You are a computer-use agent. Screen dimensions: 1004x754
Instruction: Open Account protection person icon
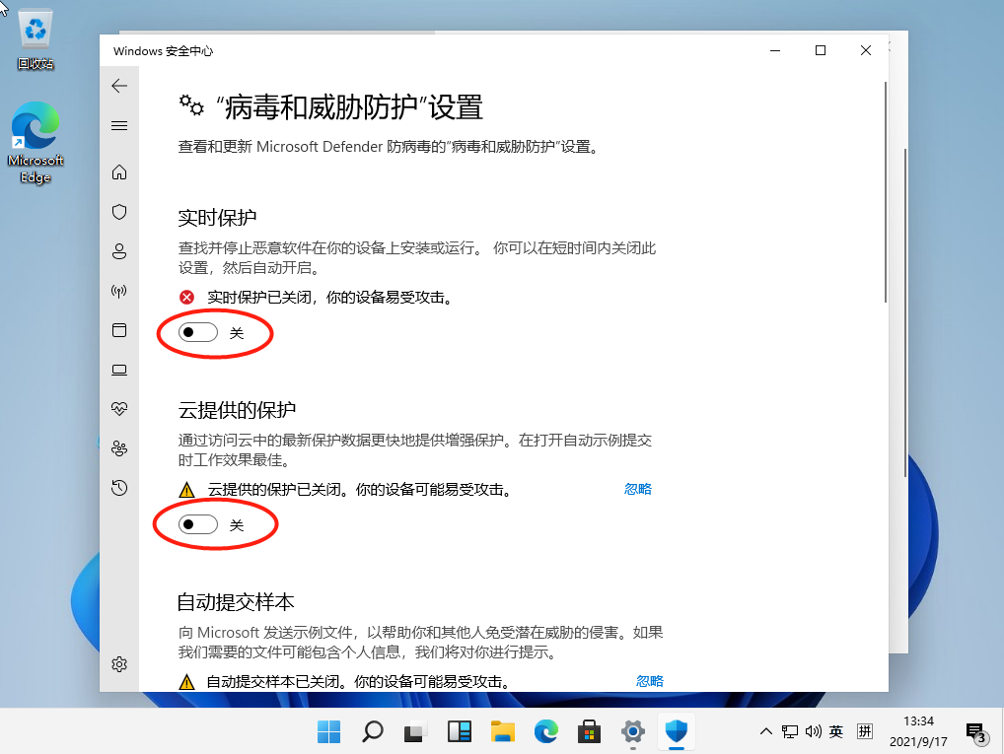[x=119, y=251]
